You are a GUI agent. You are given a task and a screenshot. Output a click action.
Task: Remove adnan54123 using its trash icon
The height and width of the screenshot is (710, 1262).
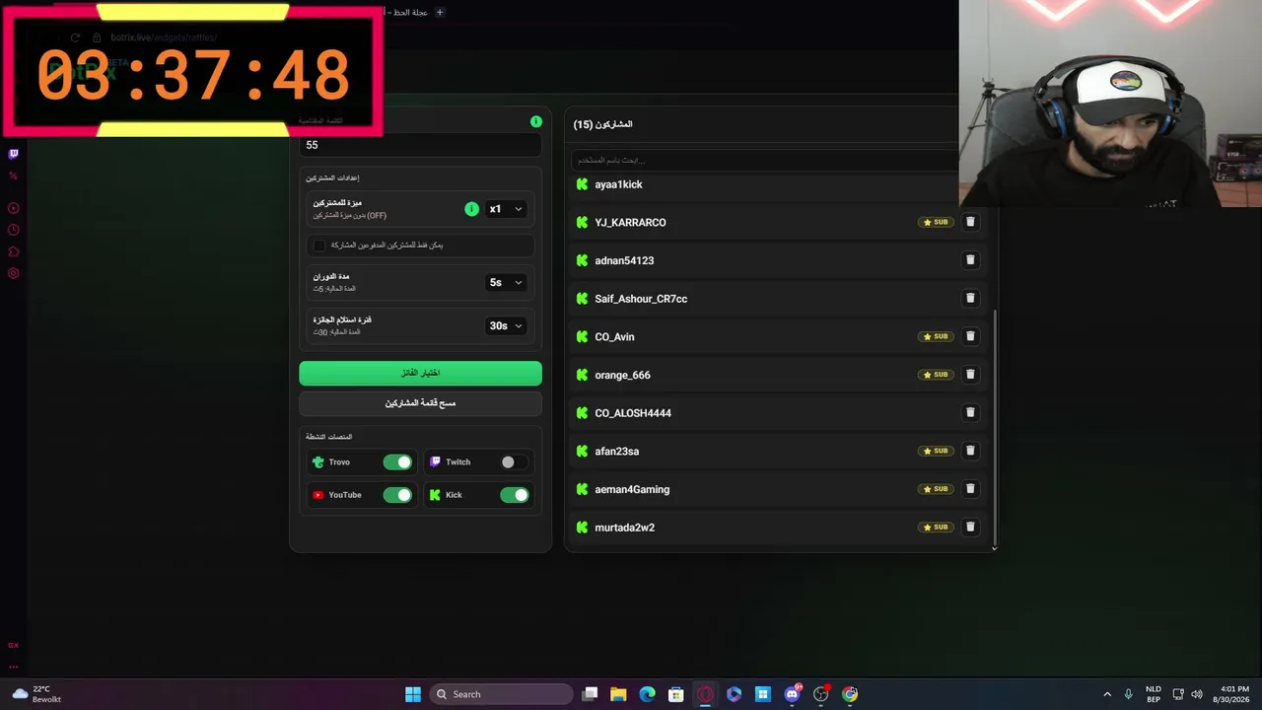[x=970, y=260]
